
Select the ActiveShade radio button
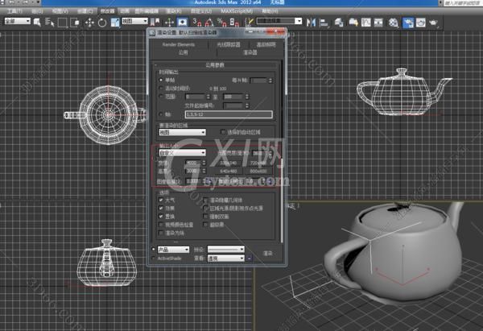(154, 259)
